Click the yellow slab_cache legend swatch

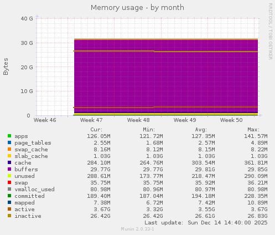click(9, 156)
